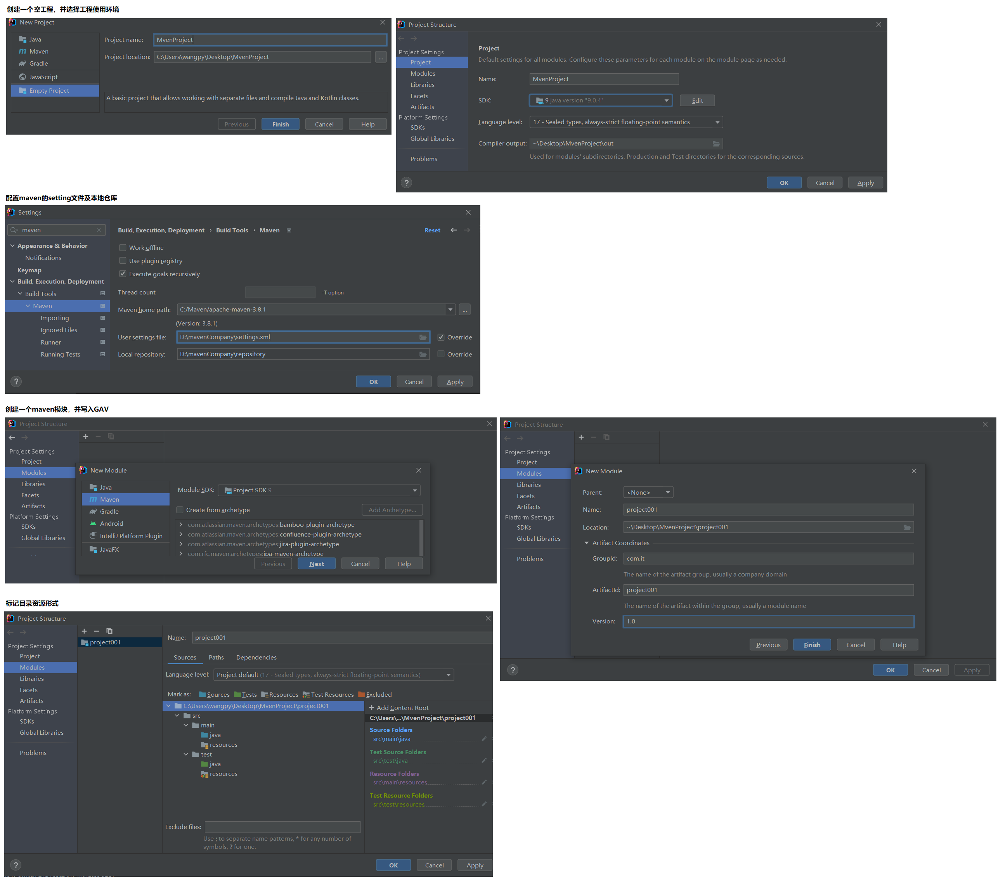This screenshot has height=888, width=1003.
Task: Click the folder icon in Compiler output field
Action: point(716,144)
